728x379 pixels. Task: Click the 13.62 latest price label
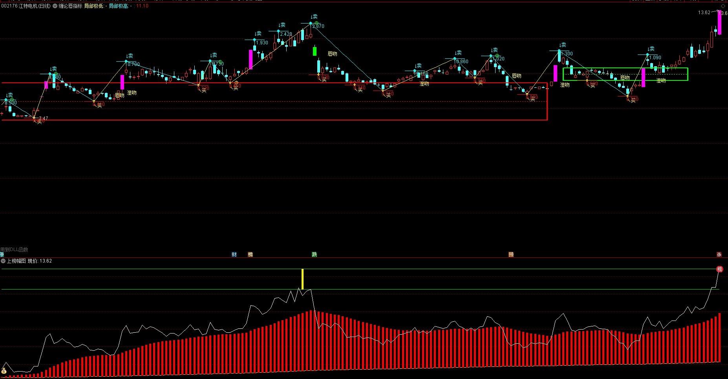click(704, 13)
